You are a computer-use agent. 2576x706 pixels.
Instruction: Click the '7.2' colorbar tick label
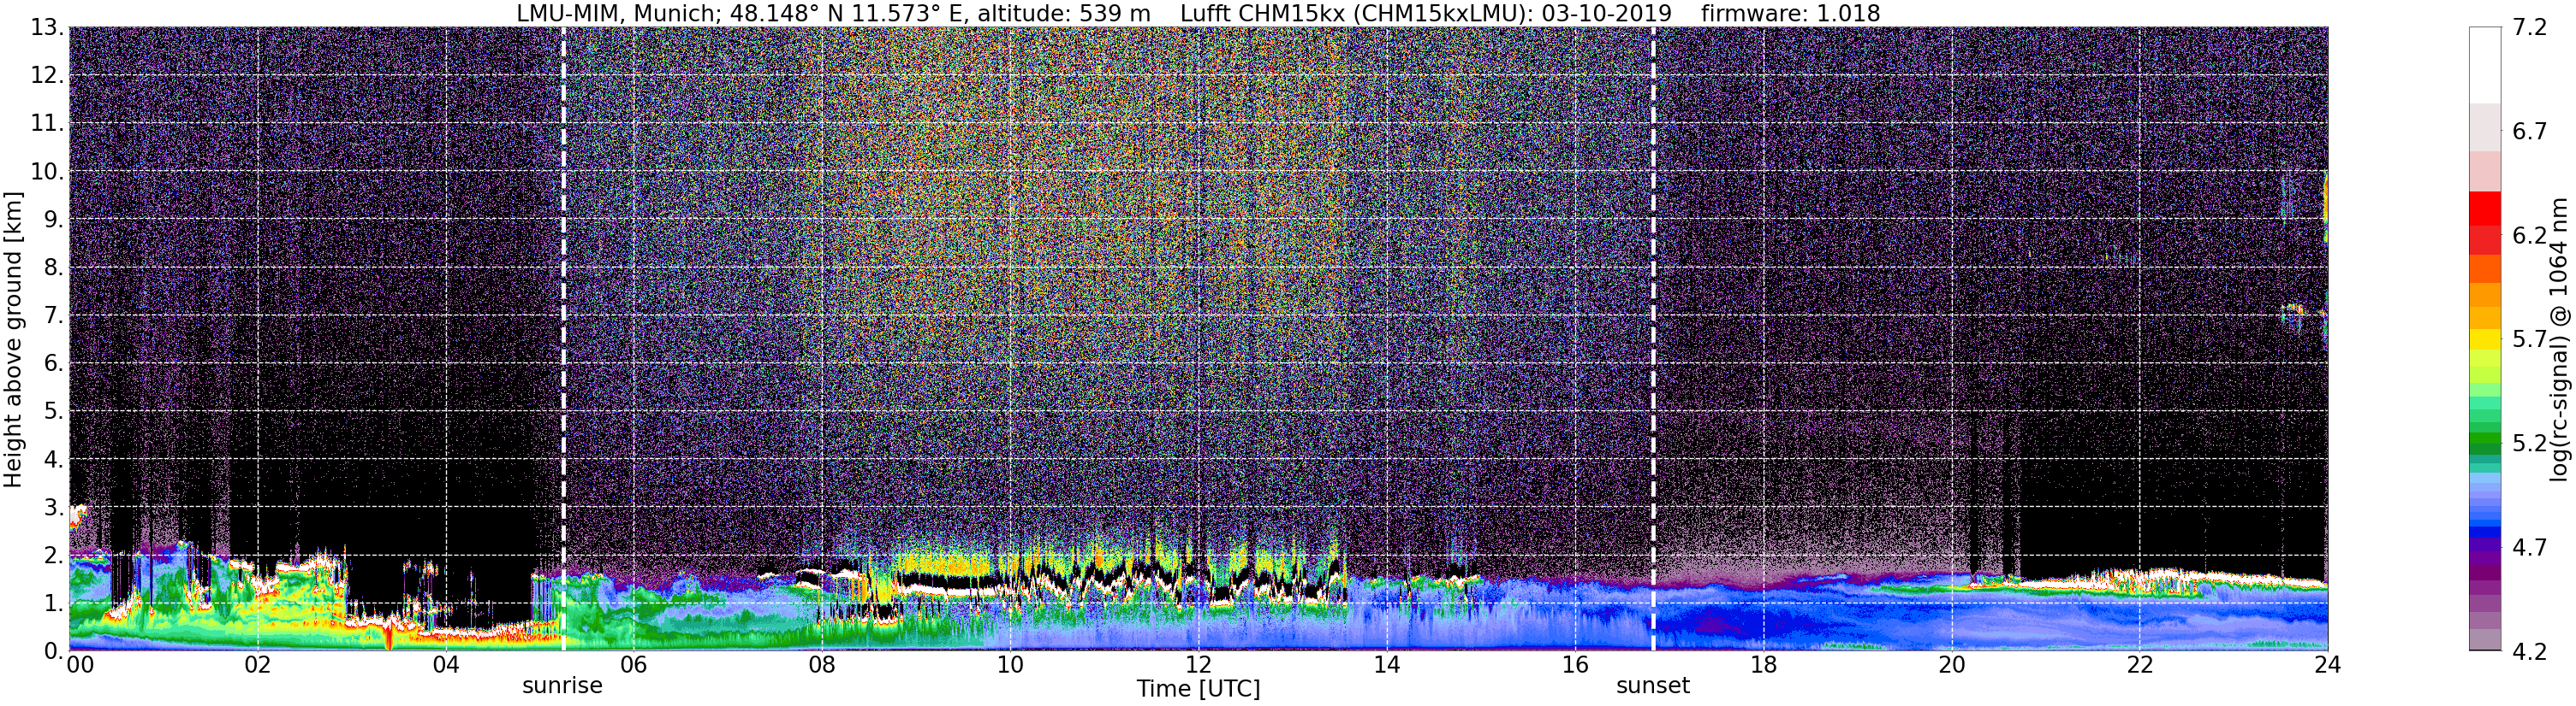[2529, 28]
